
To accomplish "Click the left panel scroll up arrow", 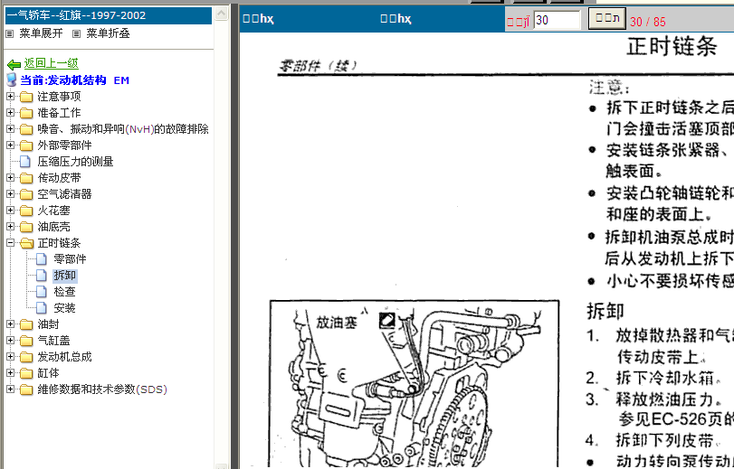I will pyautogui.click(x=221, y=13).
